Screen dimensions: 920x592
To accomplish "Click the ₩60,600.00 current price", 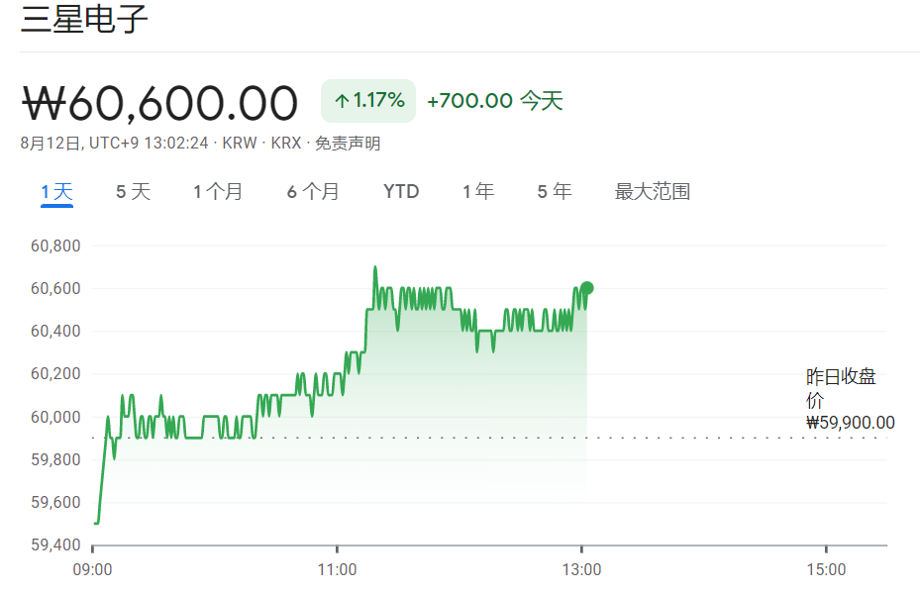I will pos(159,103).
